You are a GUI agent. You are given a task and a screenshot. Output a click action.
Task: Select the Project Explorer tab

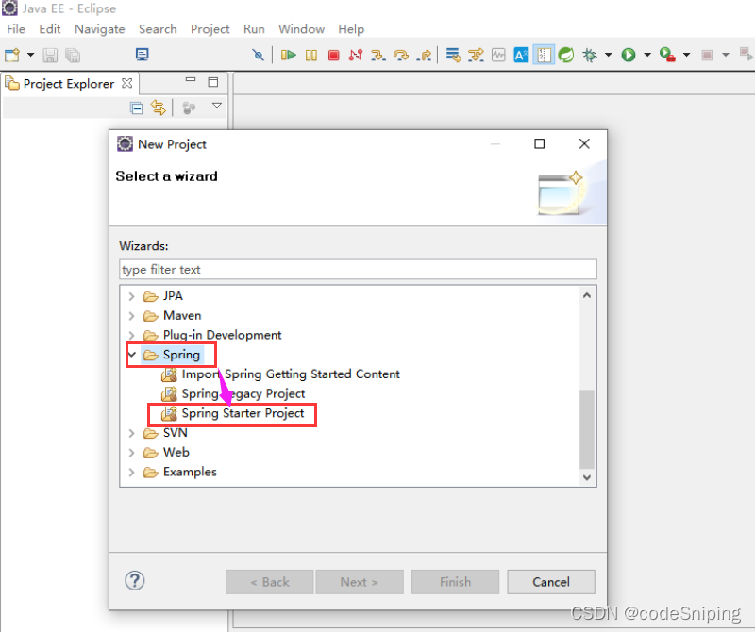[68, 84]
